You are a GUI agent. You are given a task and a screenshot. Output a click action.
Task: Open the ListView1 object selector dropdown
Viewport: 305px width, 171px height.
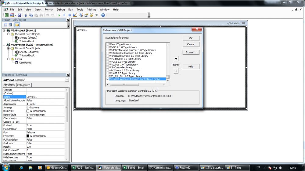coord(67,80)
